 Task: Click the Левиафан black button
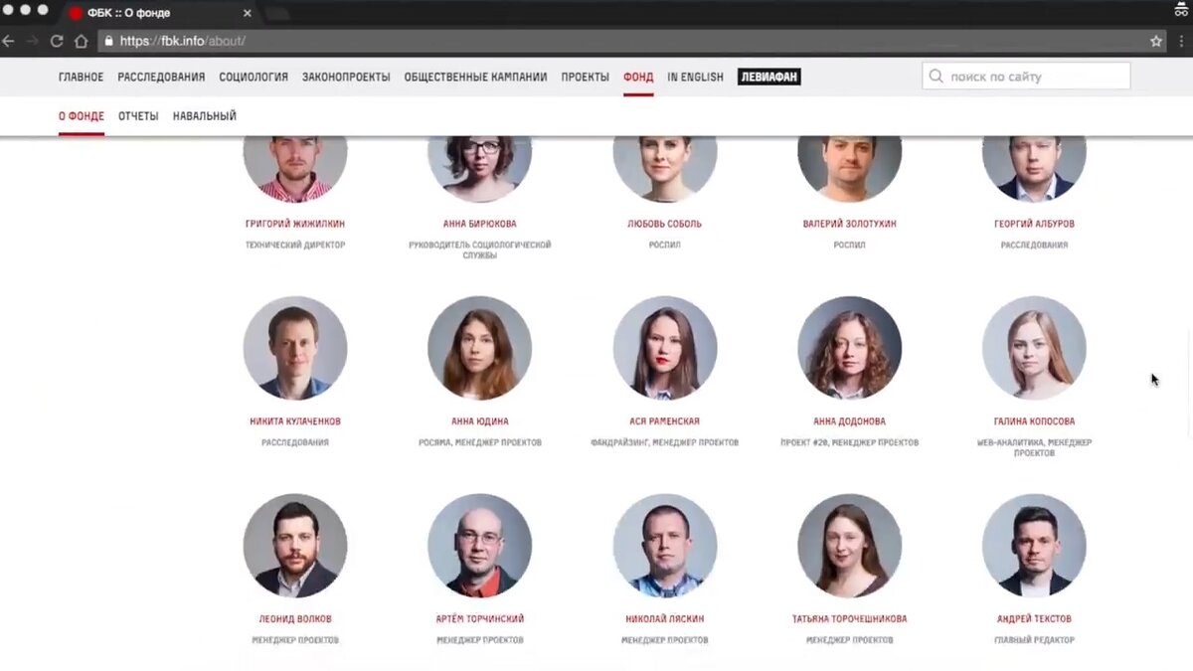769,77
